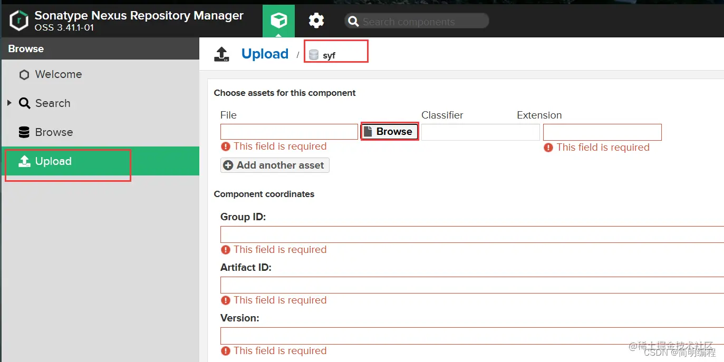This screenshot has height=362, width=724.
Task: Click the 'OSS 3.41.1-01' version text
Action: (64, 28)
